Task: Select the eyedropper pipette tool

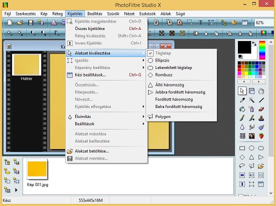Action: pyautogui.click(x=242, y=100)
